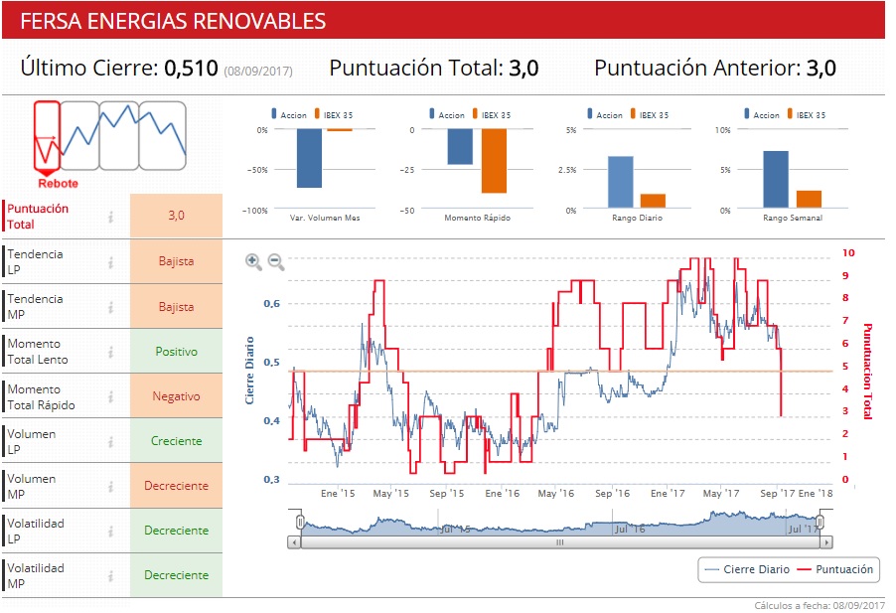Viewport: 896px width, 613px height.
Task: Click the Var. Volumen Mes chart label
Action: (325, 218)
